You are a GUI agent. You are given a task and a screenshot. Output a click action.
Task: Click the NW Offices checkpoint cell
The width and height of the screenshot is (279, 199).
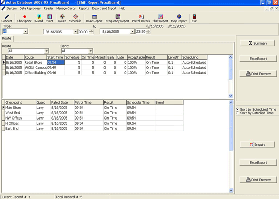[x=20, y=118]
